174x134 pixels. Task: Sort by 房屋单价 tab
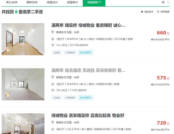(x=72, y=2)
